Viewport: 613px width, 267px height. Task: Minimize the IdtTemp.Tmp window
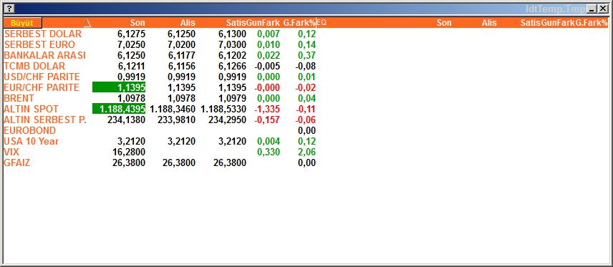(x=593, y=9)
